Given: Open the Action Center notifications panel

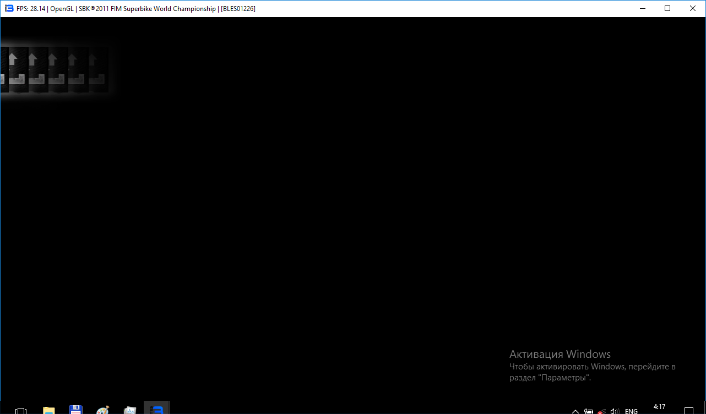Looking at the screenshot, I should (689, 411).
